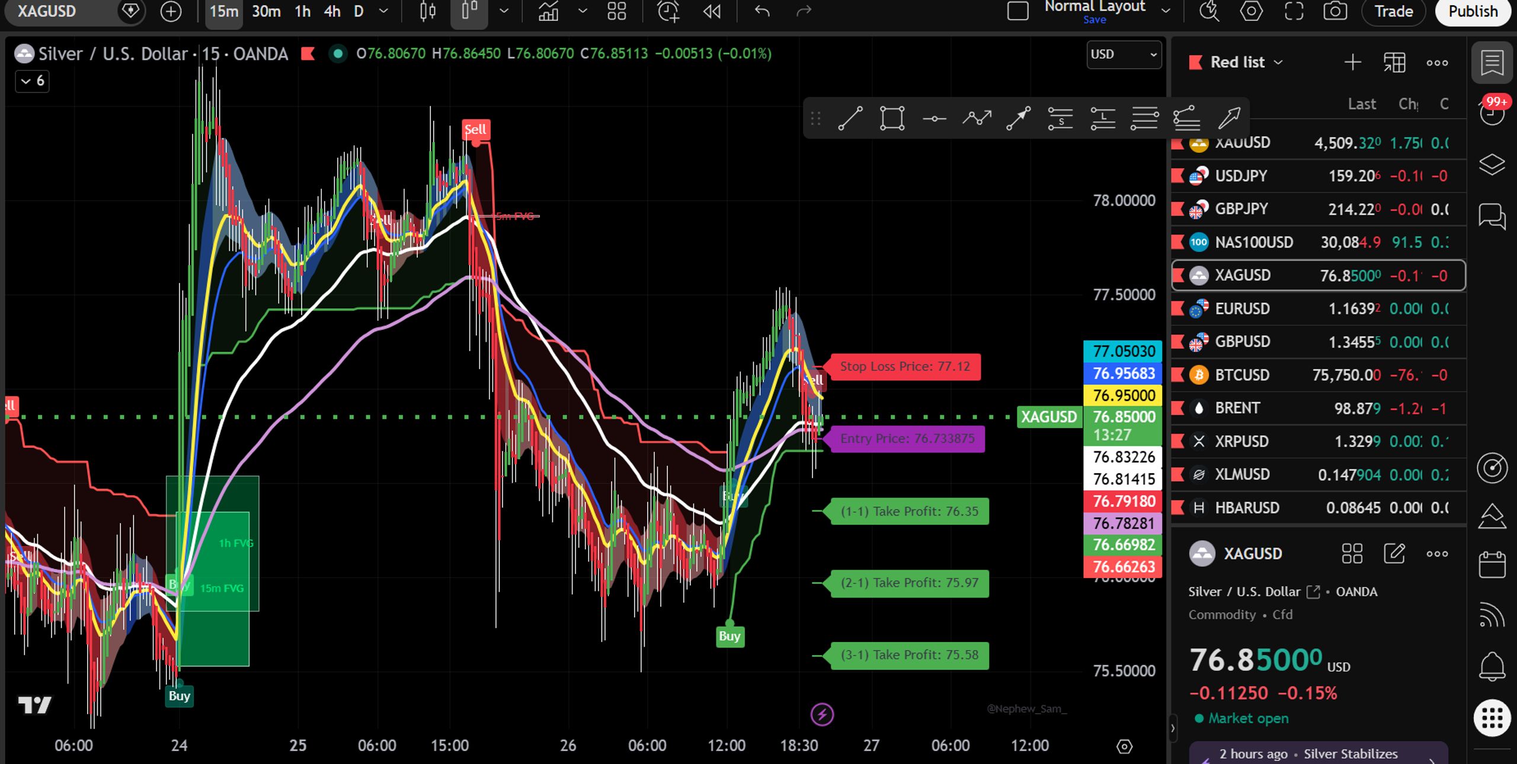Select the long position tool marked L
The width and height of the screenshot is (1517, 764).
[x=1103, y=118]
